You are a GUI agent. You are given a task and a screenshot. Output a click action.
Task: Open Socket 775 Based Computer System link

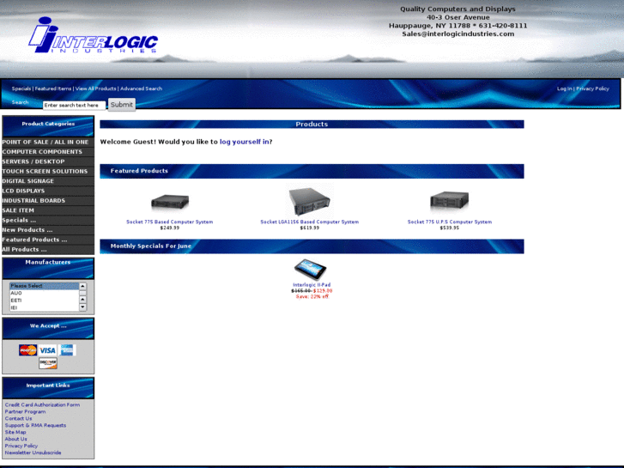[x=170, y=222]
